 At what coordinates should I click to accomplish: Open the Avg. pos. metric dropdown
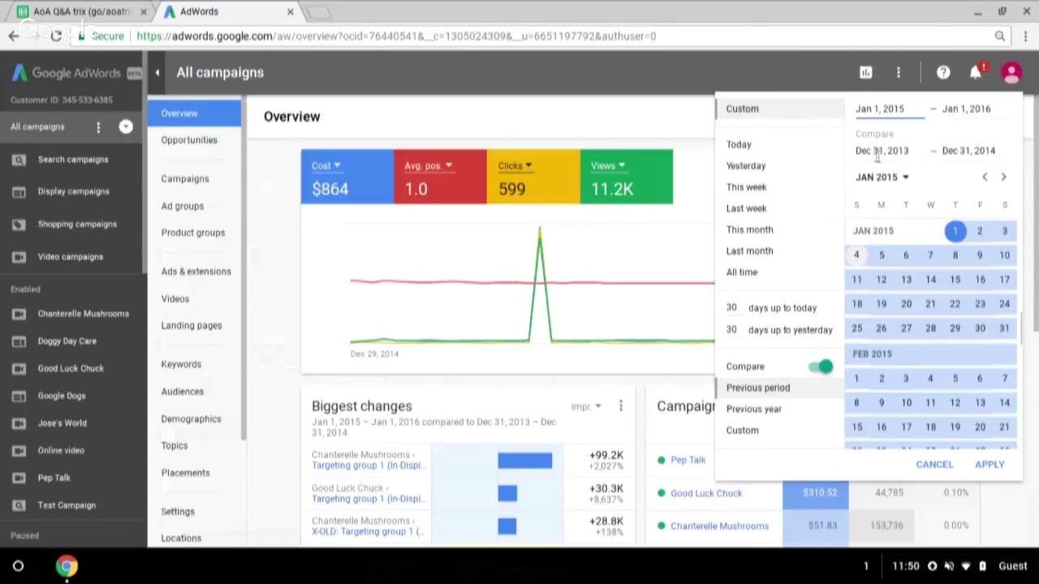pos(428,165)
